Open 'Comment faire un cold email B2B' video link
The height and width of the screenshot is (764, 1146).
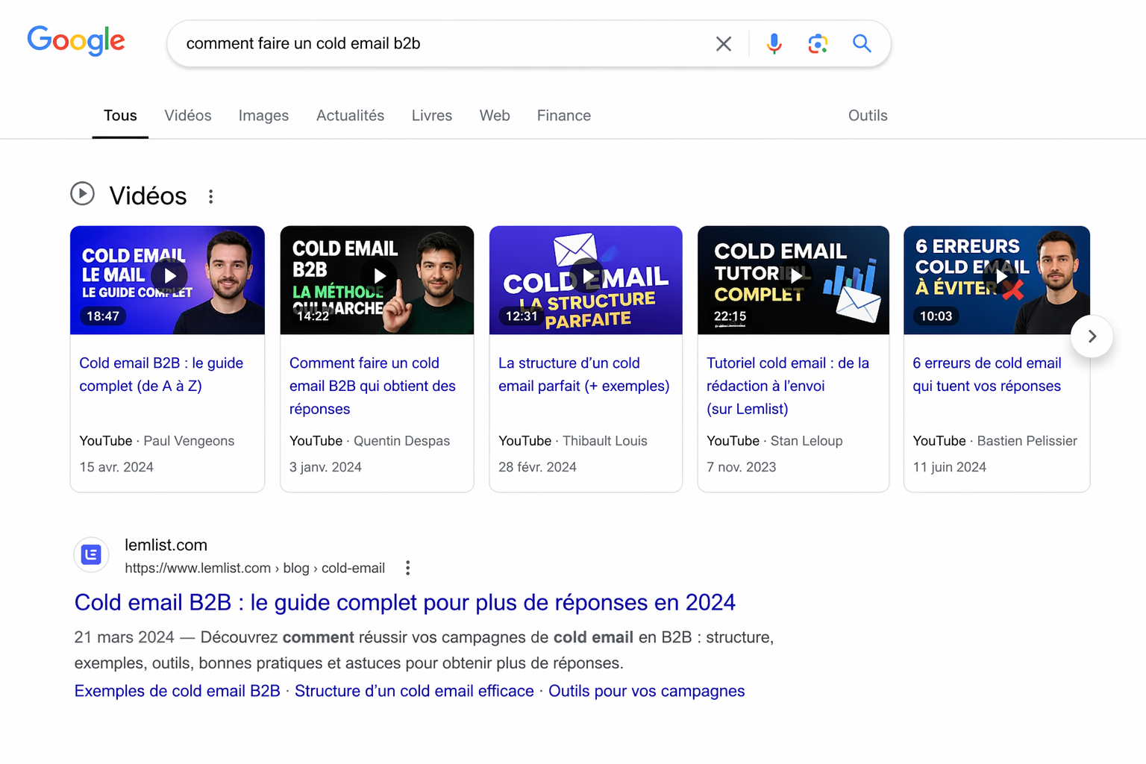pyautogui.click(x=372, y=386)
